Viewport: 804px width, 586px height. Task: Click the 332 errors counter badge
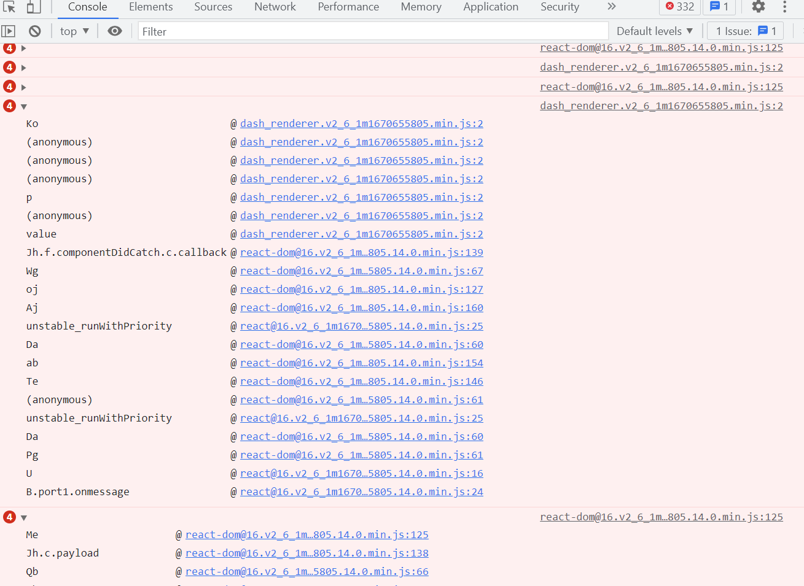pos(680,7)
